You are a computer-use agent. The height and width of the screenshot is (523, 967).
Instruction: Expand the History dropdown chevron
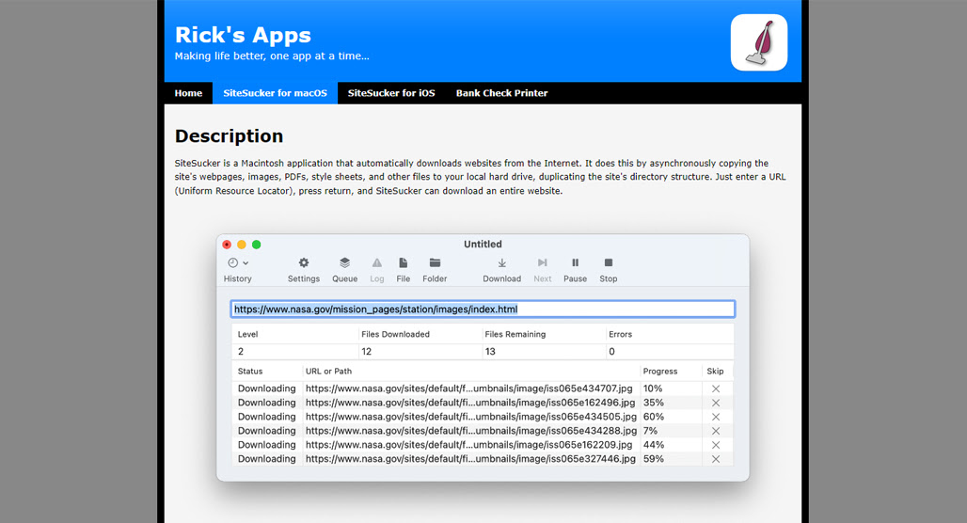click(246, 263)
